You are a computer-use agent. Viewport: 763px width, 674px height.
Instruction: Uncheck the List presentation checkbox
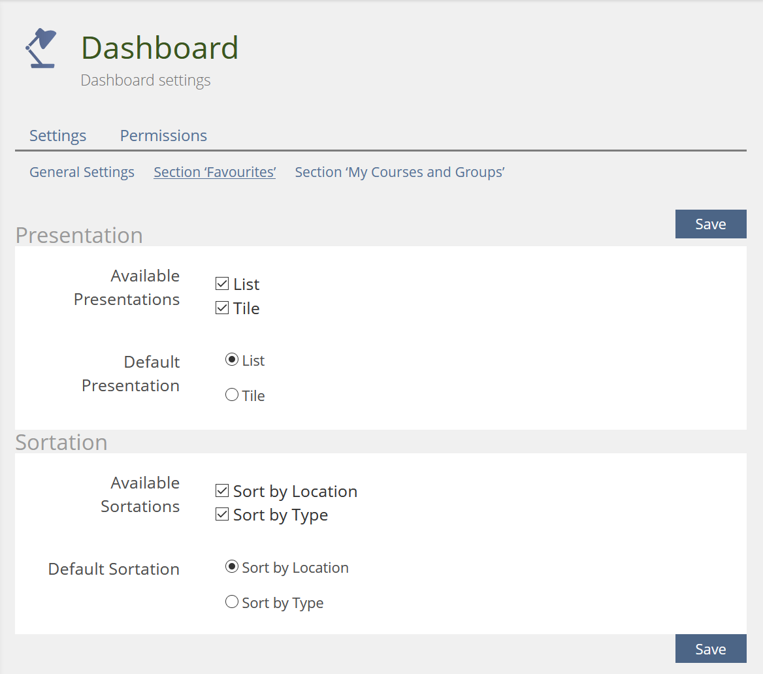tap(222, 284)
